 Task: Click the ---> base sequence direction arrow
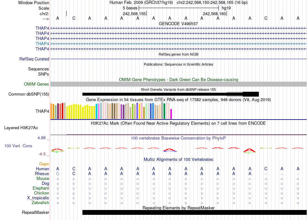[46, 19]
